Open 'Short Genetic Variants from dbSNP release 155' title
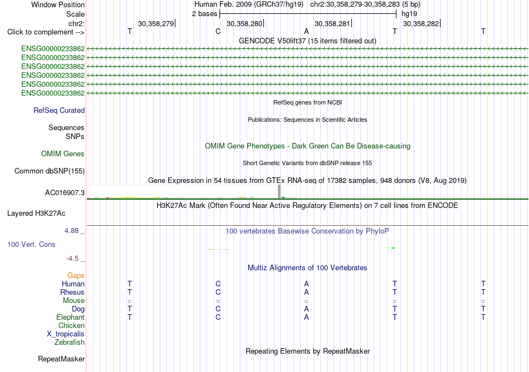529x372 pixels. click(x=307, y=163)
